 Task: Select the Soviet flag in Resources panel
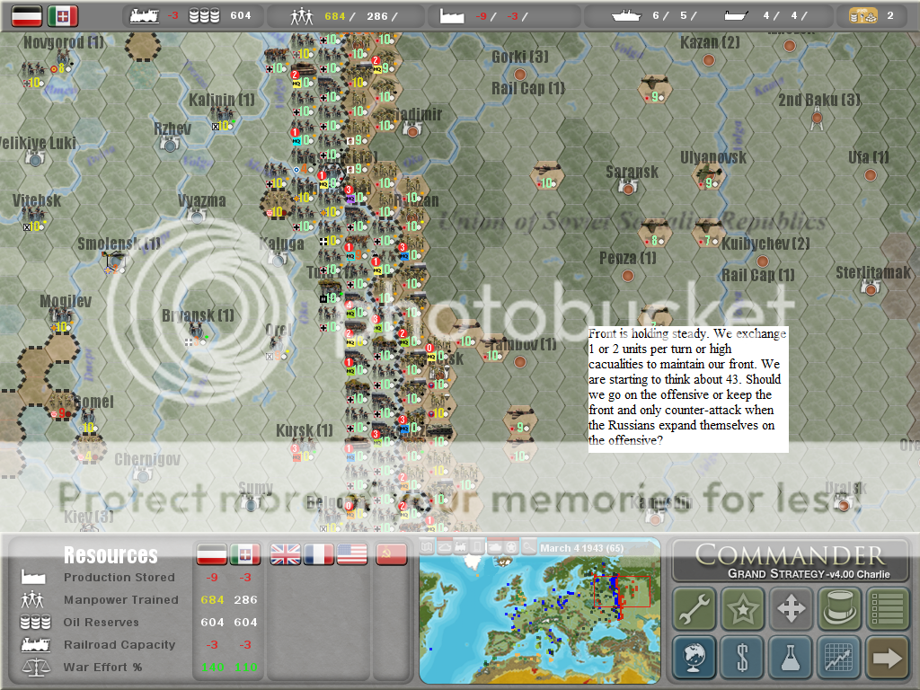pos(391,554)
